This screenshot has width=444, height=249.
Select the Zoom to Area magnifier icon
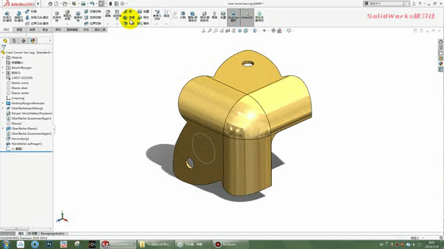point(216,30)
